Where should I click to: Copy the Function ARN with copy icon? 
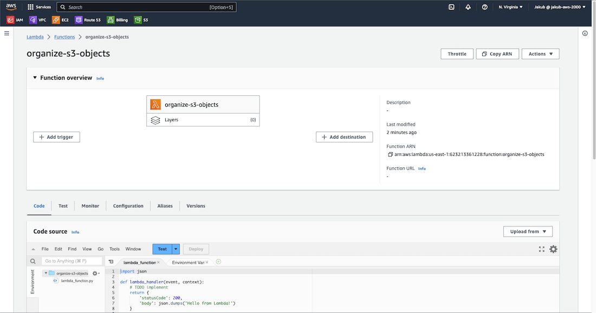tap(390, 154)
